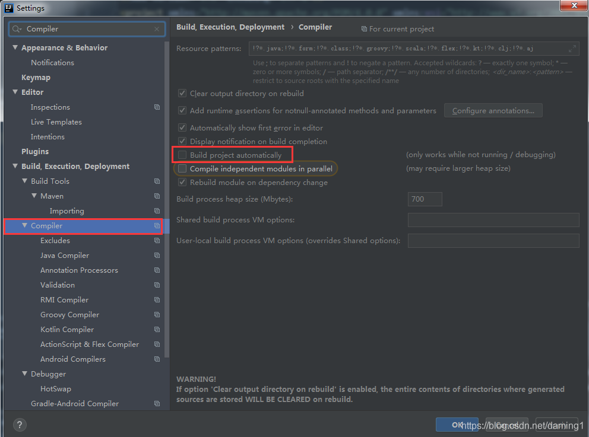Toggle Add runtime assertions for notnull-annotated methods
This screenshot has height=437, width=589.
tap(182, 111)
